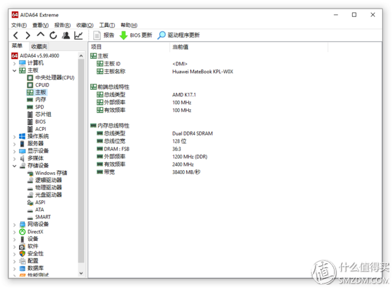This screenshot has height=288, width=392.
Task: Open the 工具(T) menu
Action: 107,26
